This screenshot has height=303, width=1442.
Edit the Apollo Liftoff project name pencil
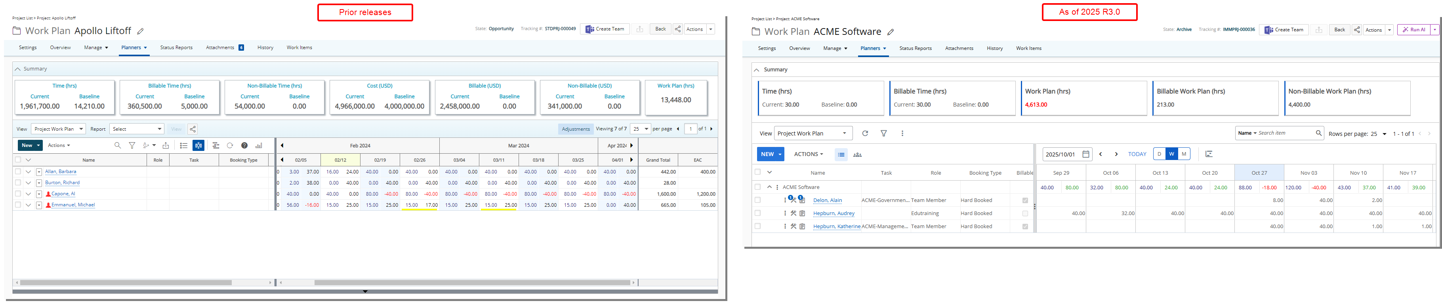click(141, 31)
